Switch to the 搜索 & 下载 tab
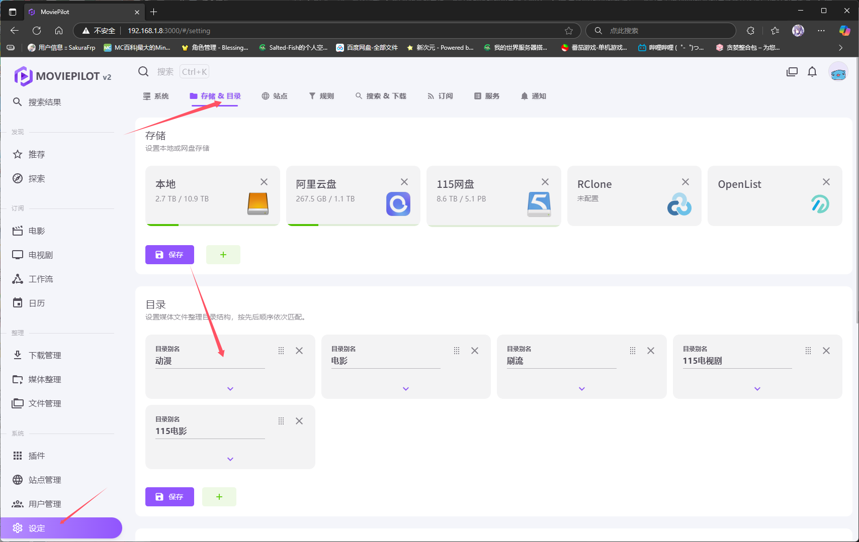Screen dimensions: 859x542 [381, 96]
